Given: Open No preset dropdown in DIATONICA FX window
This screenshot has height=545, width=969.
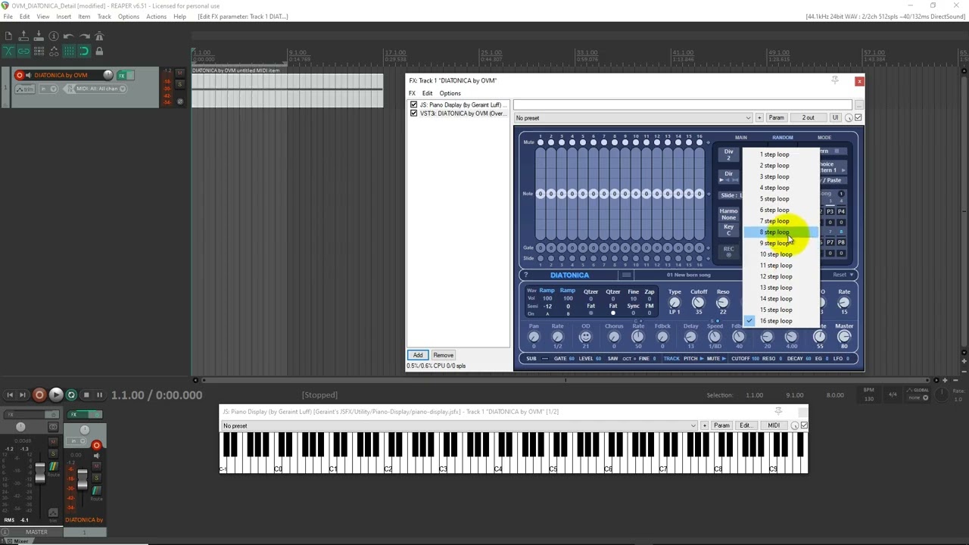Looking at the screenshot, I should [633, 118].
